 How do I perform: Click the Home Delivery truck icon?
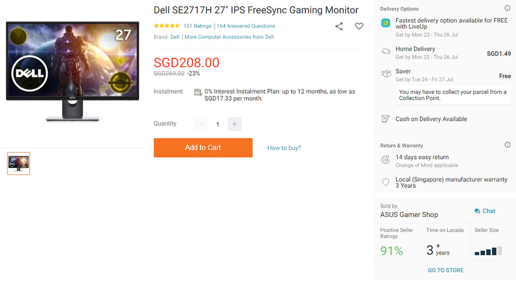tap(386, 52)
